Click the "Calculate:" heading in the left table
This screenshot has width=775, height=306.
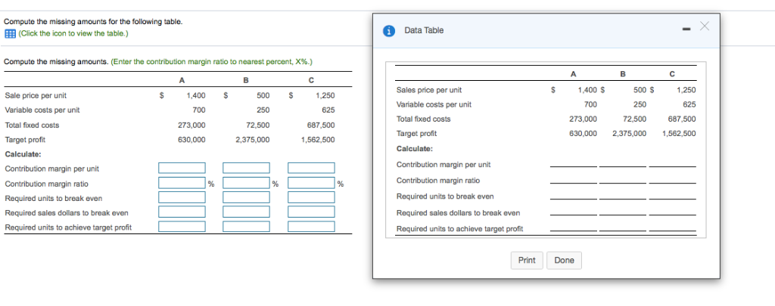pos(23,154)
